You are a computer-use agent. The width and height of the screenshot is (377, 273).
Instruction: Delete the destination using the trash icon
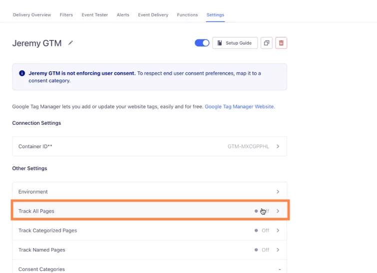[281, 43]
